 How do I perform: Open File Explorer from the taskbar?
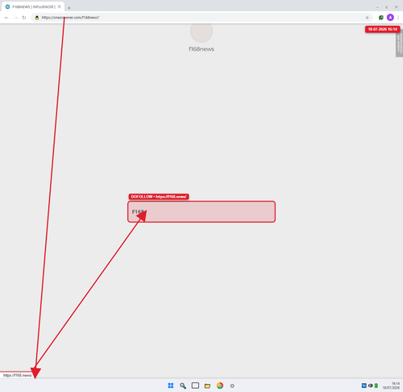pos(207,386)
